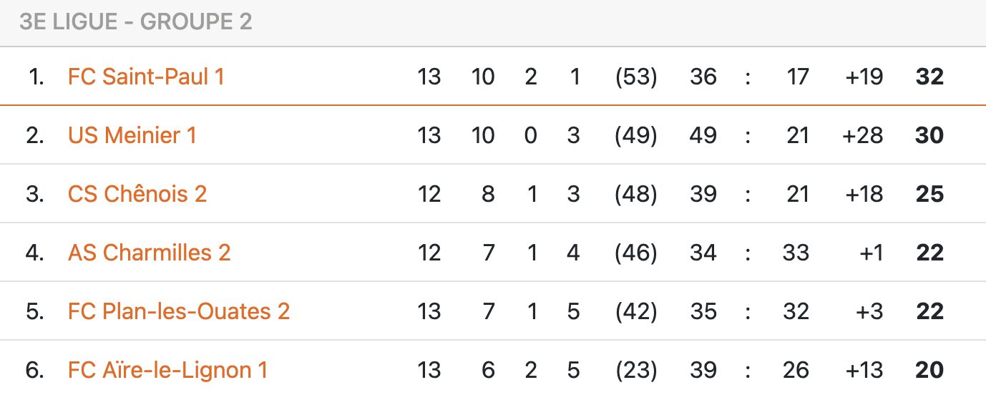Viewport: 986px width, 395px height.
Task: Click FC Saint-Paul's 32 points total
Action: [x=929, y=77]
